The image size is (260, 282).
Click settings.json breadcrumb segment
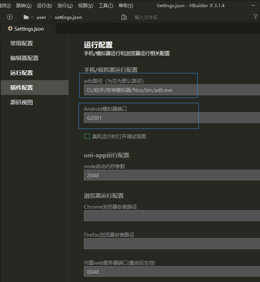(68, 17)
